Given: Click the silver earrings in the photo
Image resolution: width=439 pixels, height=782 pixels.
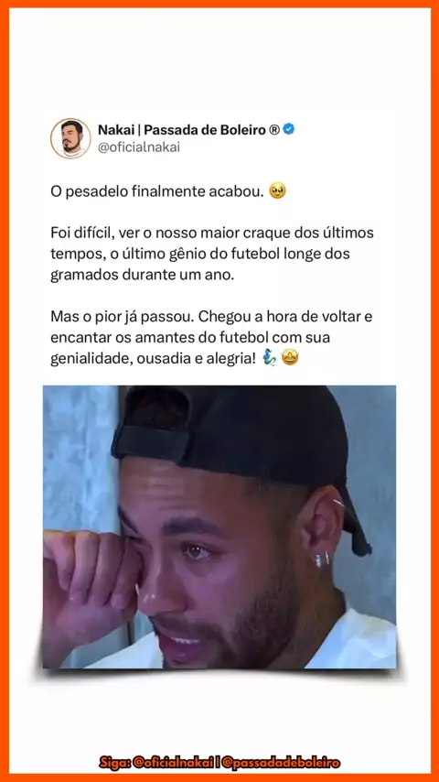Looking at the screenshot, I should (x=323, y=559).
